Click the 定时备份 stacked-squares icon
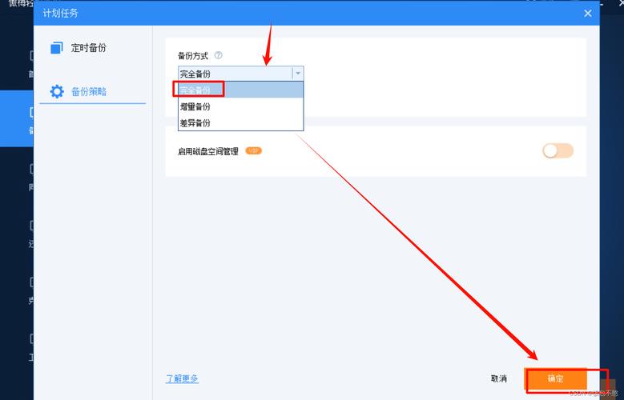The image size is (624, 400). [x=57, y=48]
